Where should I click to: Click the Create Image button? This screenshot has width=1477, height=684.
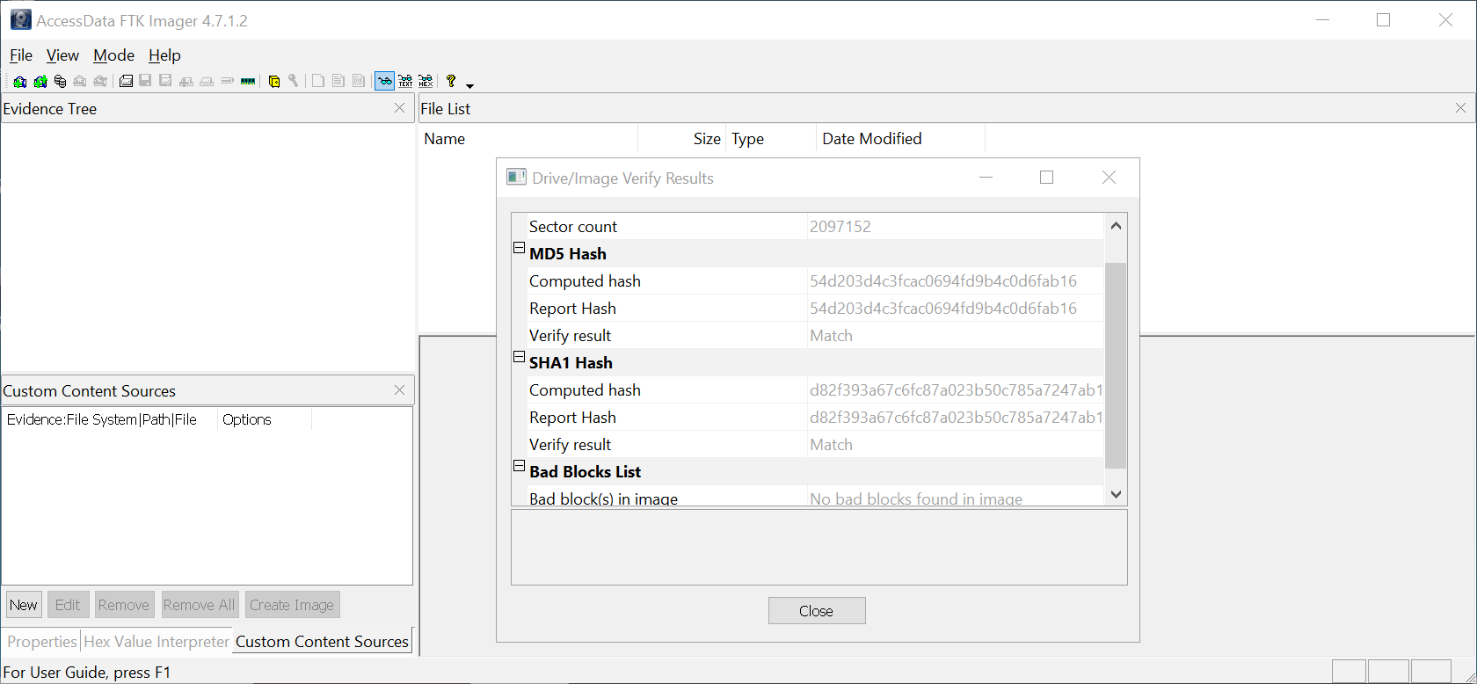tap(292, 605)
